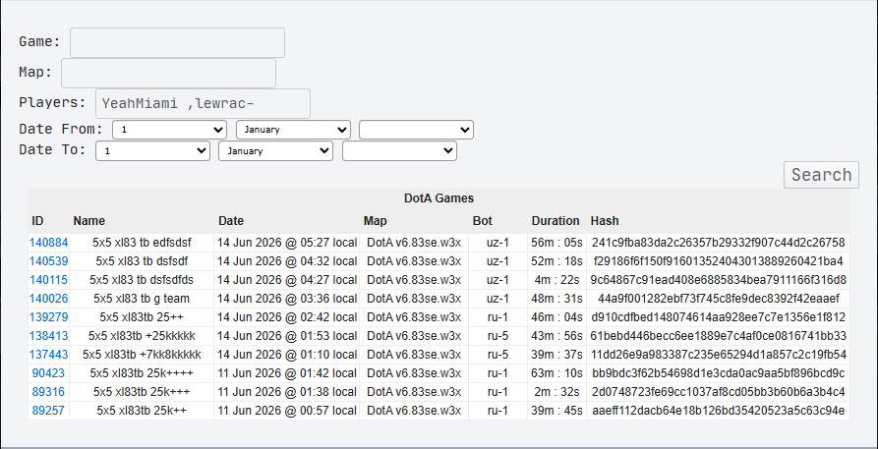Click duration '4m : 22s'
878x449 pixels.
tap(557, 280)
